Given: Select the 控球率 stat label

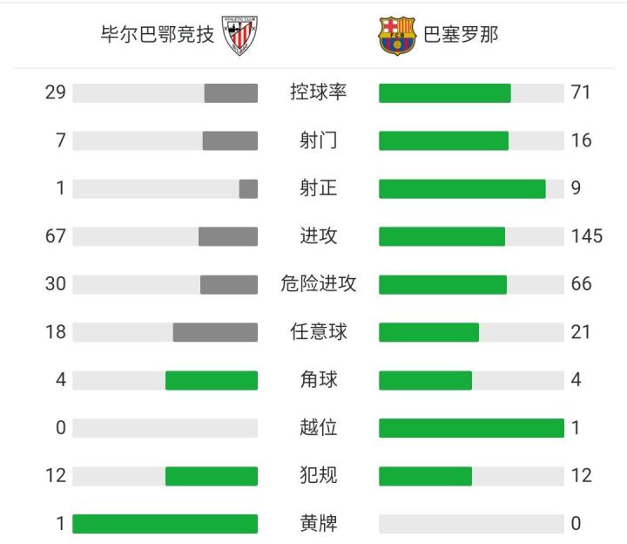Looking at the screenshot, I should click(318, 92).
